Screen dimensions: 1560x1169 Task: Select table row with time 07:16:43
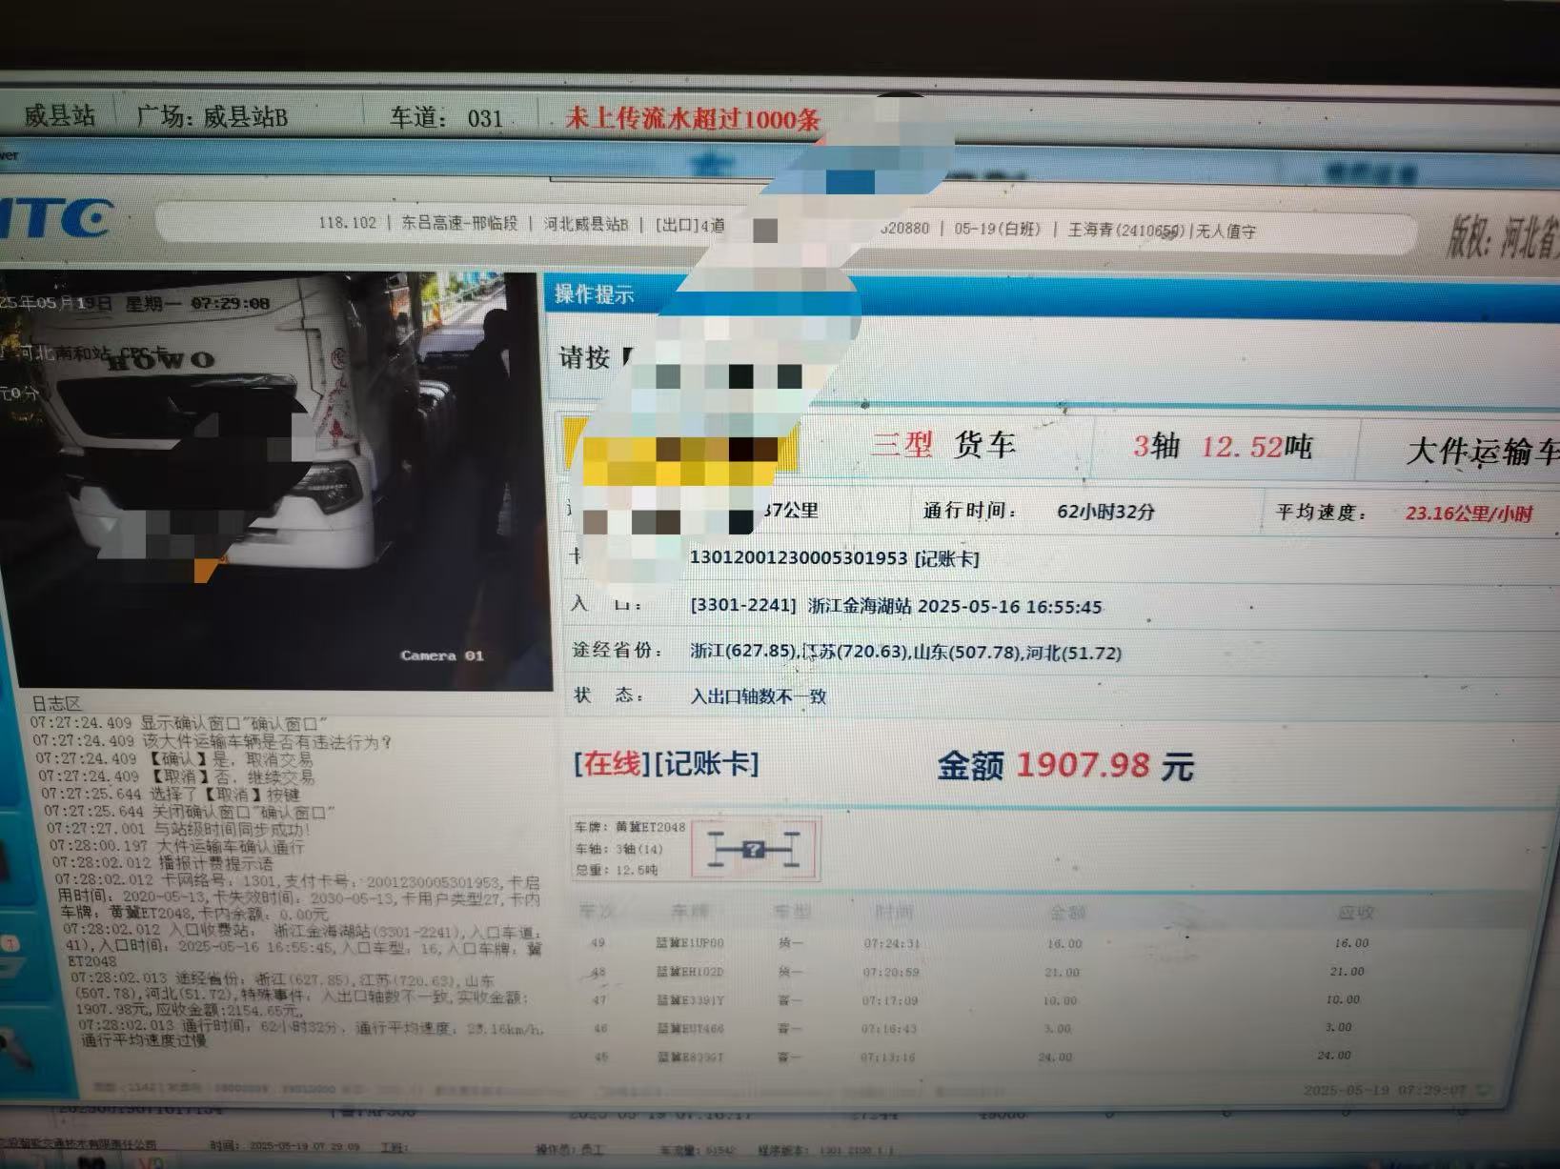tap(1048, 1028)
